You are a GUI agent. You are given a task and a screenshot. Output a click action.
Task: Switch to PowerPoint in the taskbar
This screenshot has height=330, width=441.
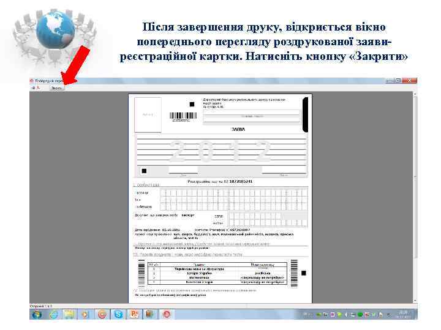coord(134,315)
